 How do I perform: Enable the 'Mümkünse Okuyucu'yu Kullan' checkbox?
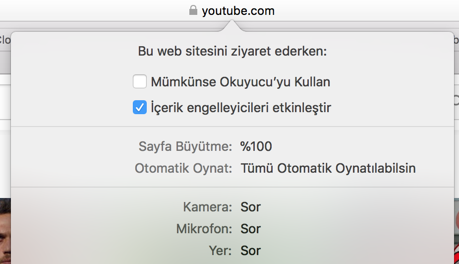(x=140, y=81)
